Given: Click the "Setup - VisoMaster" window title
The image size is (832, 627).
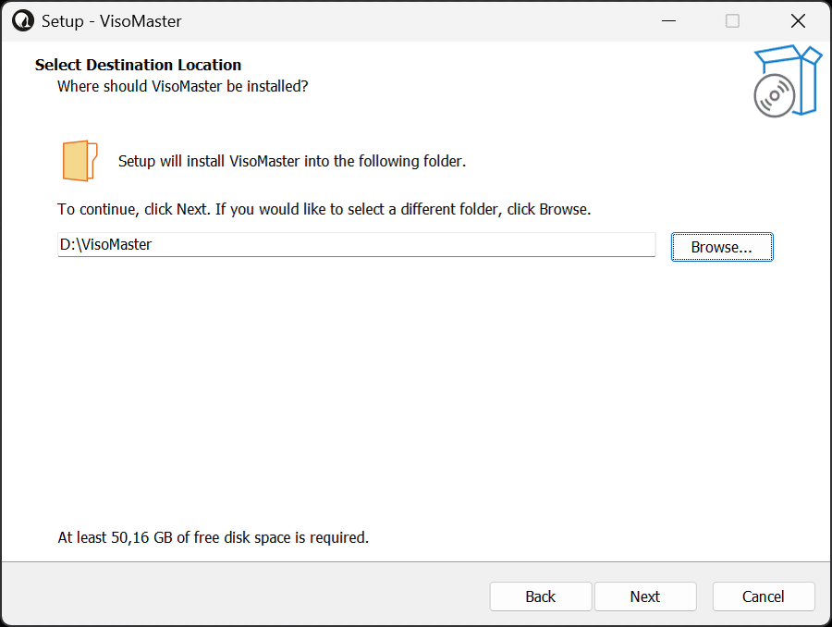Looking at the screenshot, I should pyautogui.click(x=112, y=21).
